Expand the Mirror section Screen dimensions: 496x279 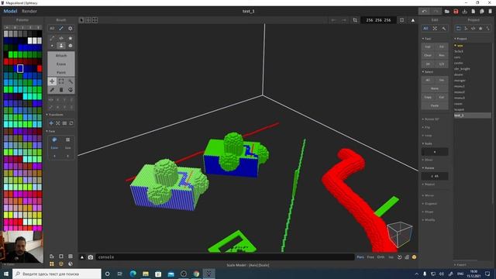pyautogui.click(x=429, y=195)
